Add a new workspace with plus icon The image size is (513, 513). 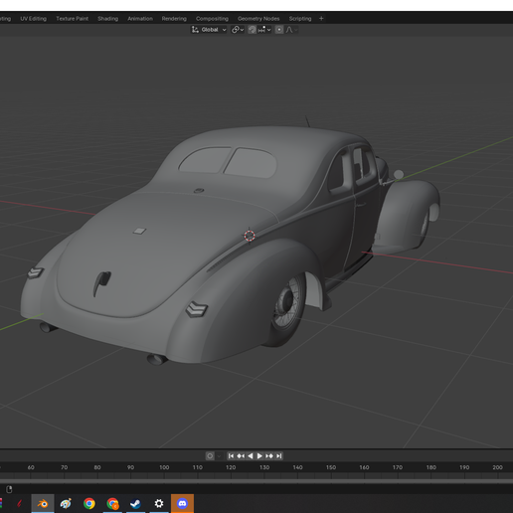click(x=321, y=19)
